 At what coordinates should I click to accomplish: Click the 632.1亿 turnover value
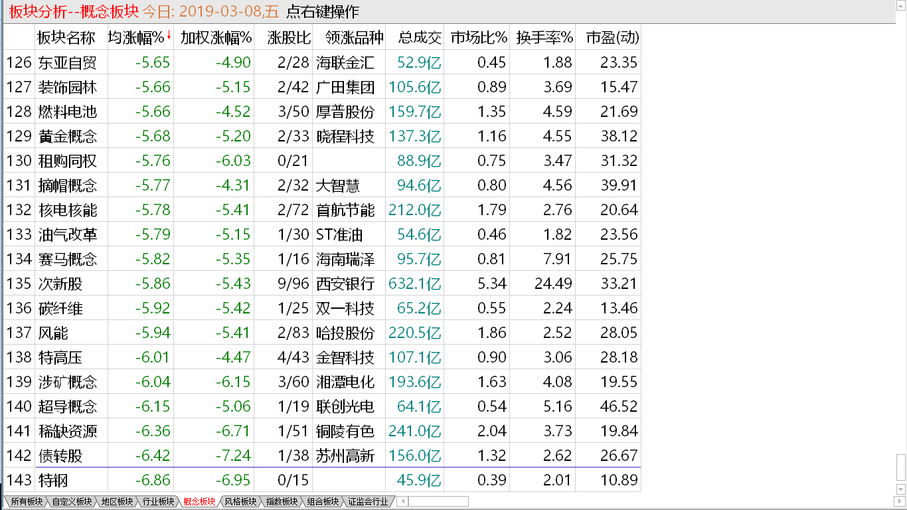coord(415,284)
